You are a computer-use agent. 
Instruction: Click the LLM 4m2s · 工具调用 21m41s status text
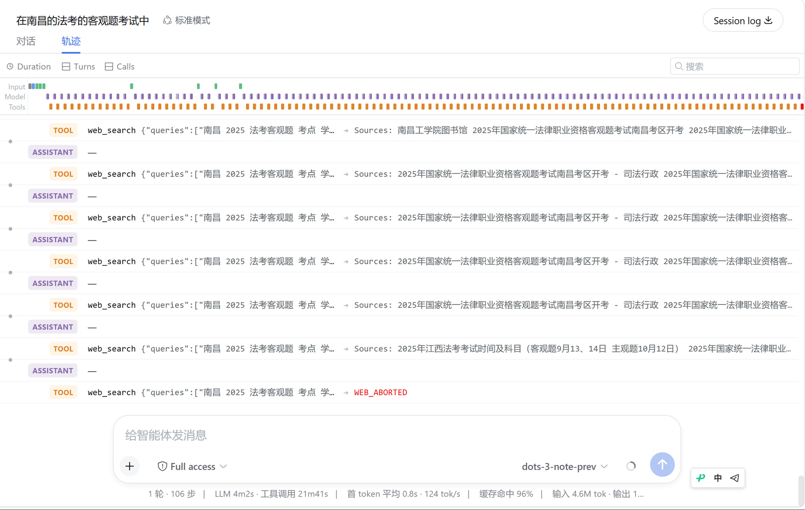271,494
